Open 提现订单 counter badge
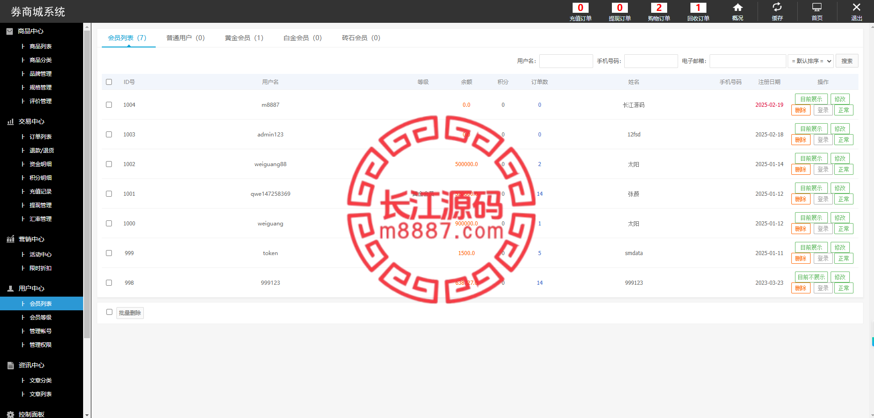 point(620,8)
